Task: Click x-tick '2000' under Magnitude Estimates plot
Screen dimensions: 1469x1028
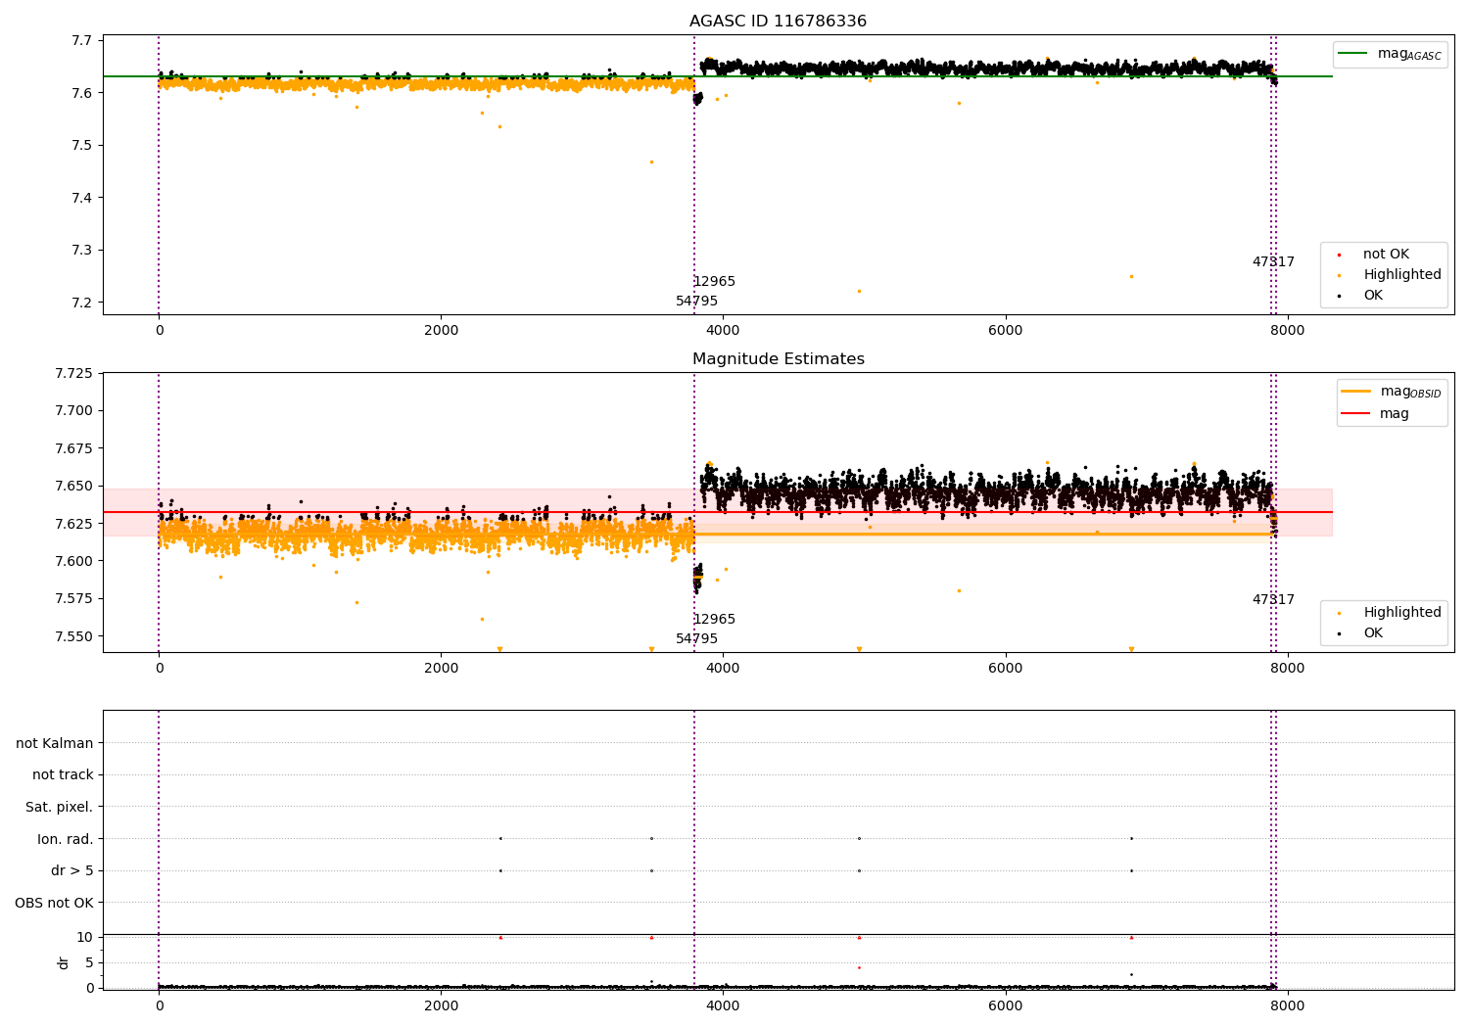Action: point(441,669)
